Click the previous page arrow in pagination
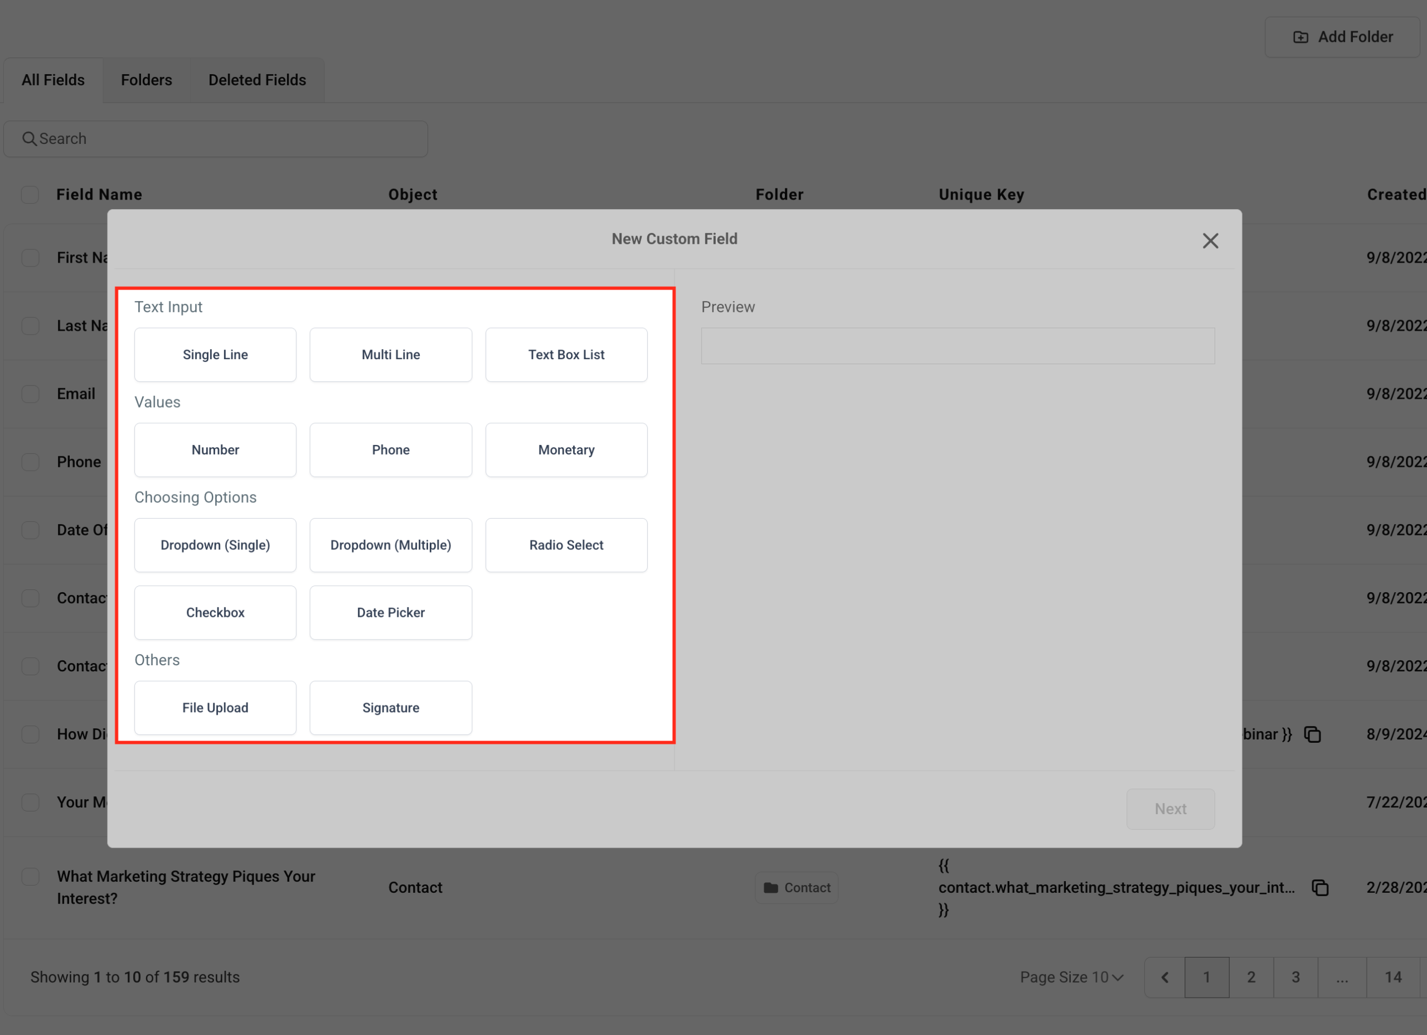 coord(1163,977)
